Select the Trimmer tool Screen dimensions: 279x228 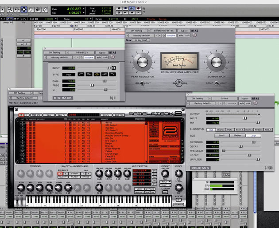(17, 9)
